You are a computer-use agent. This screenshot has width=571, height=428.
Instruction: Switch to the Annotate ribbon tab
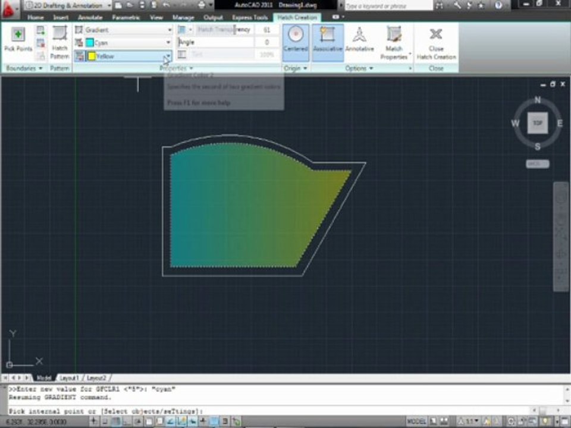(90, 17)
